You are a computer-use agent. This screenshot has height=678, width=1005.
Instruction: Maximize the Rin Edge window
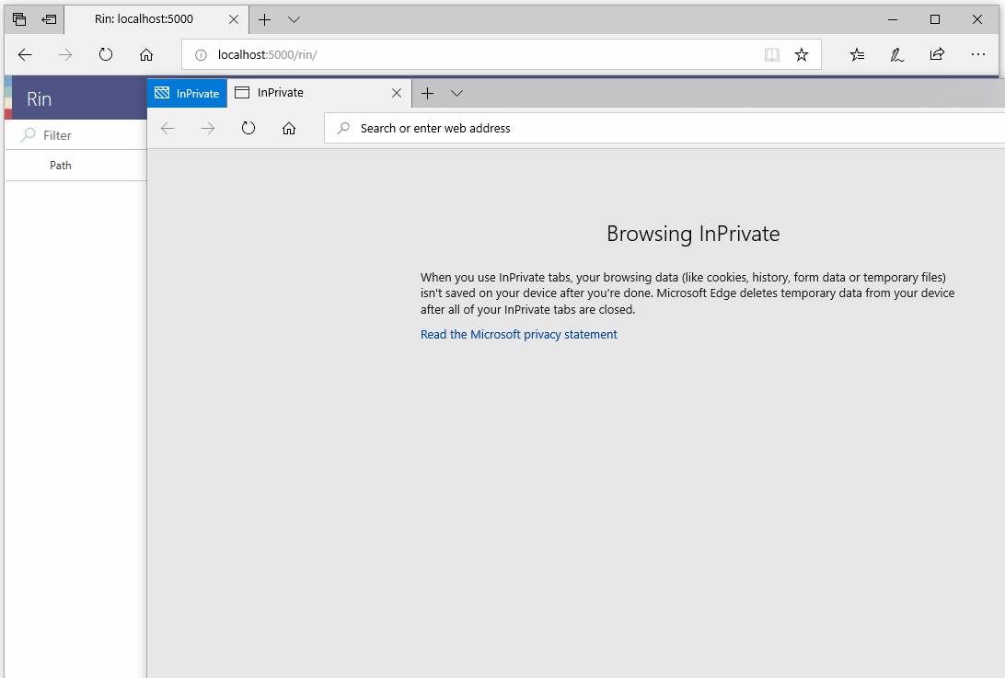935,20
